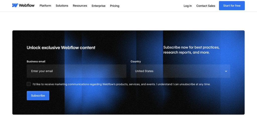This screenshot has height=126, width=257.
Task: Open the Solutions menu
Action: (62, 6)
